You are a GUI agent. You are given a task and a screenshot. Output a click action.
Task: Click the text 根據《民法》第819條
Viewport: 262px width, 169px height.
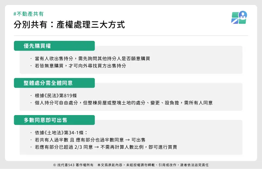[x=56, y=95]
